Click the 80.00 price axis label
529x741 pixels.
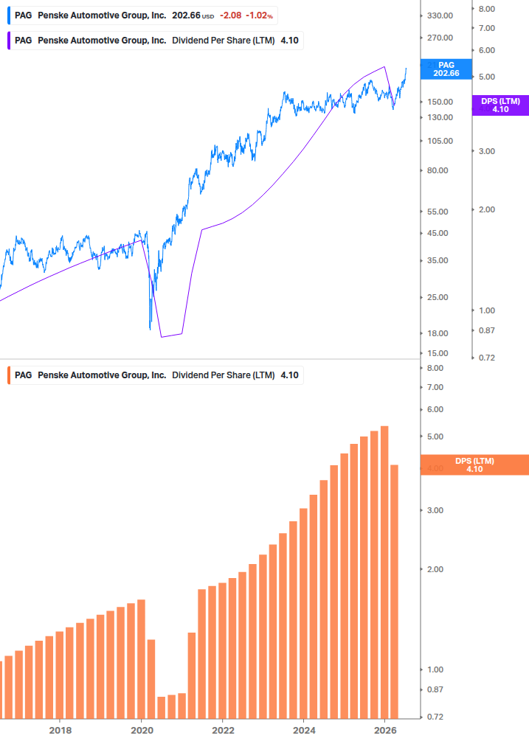tap(438, 170)
